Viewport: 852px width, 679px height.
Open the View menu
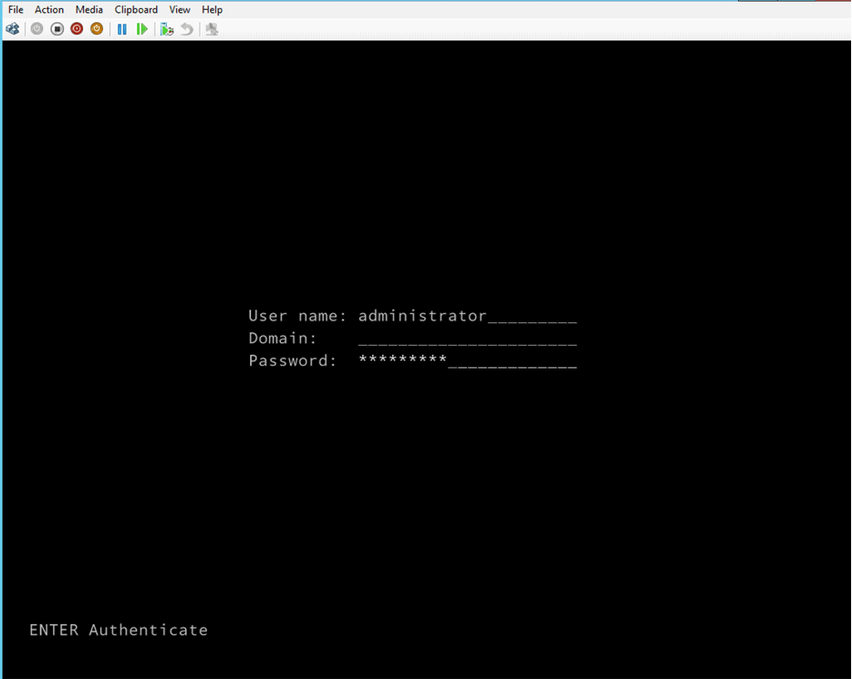[180, 9]
